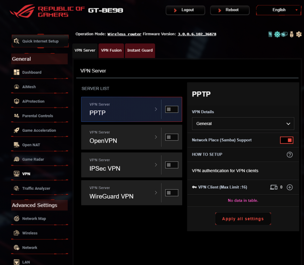This screenshot has width=304, height=265.
Task: Click the mobile phone status icon
Action: (x=270, y=34)
